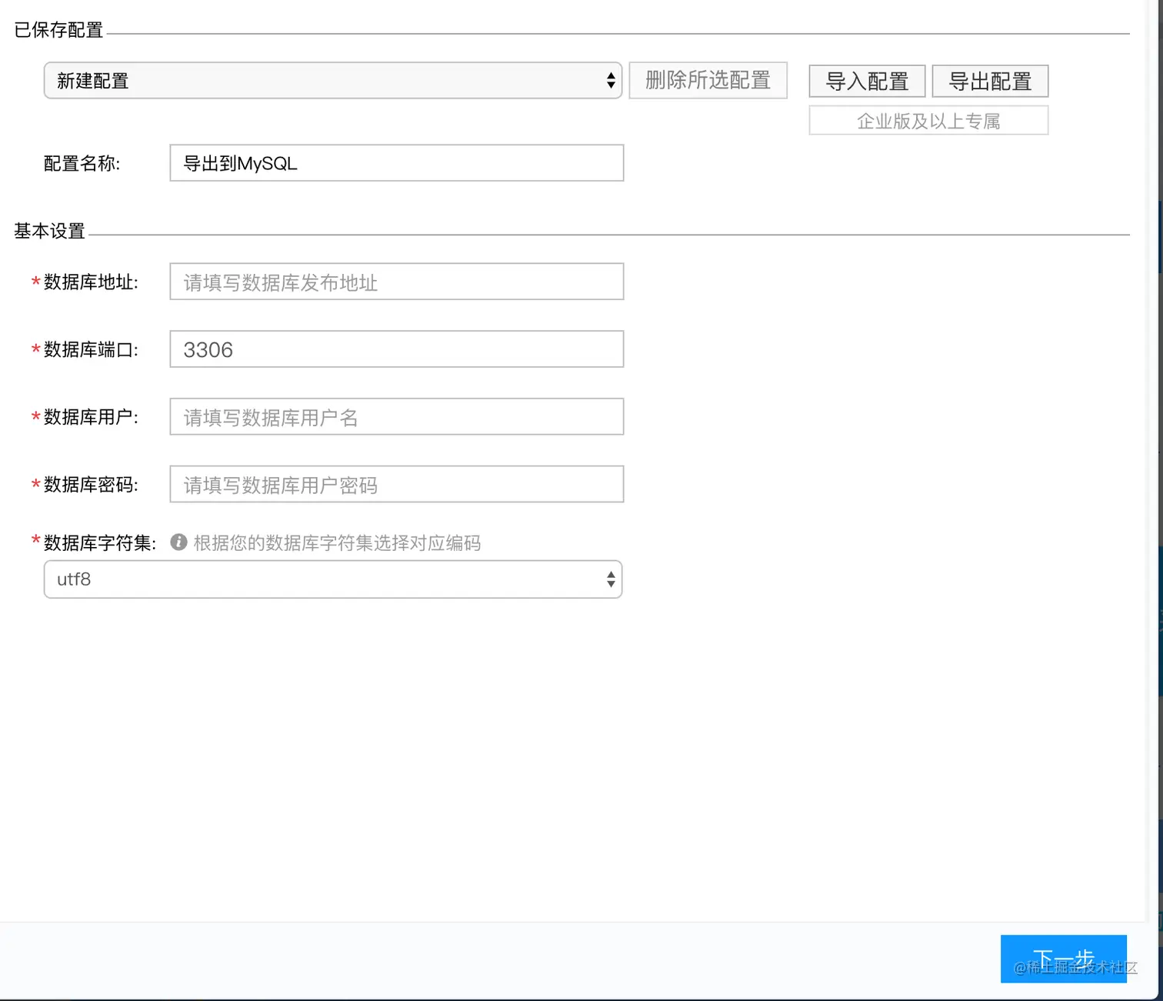
Task: Click the up-down arrow on utf8 selector
Action: 610,579
